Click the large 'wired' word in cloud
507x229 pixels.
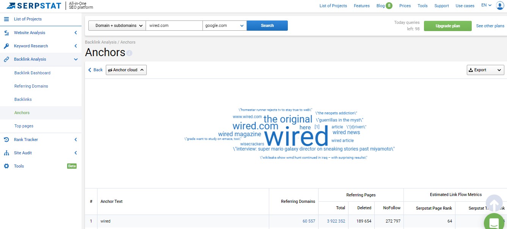[x=296, y=136]
